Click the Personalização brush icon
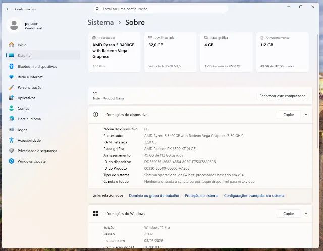 click(x=11, y=87)
